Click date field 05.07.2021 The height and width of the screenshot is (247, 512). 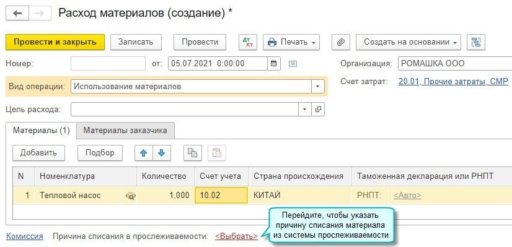(x=218, y=63)
